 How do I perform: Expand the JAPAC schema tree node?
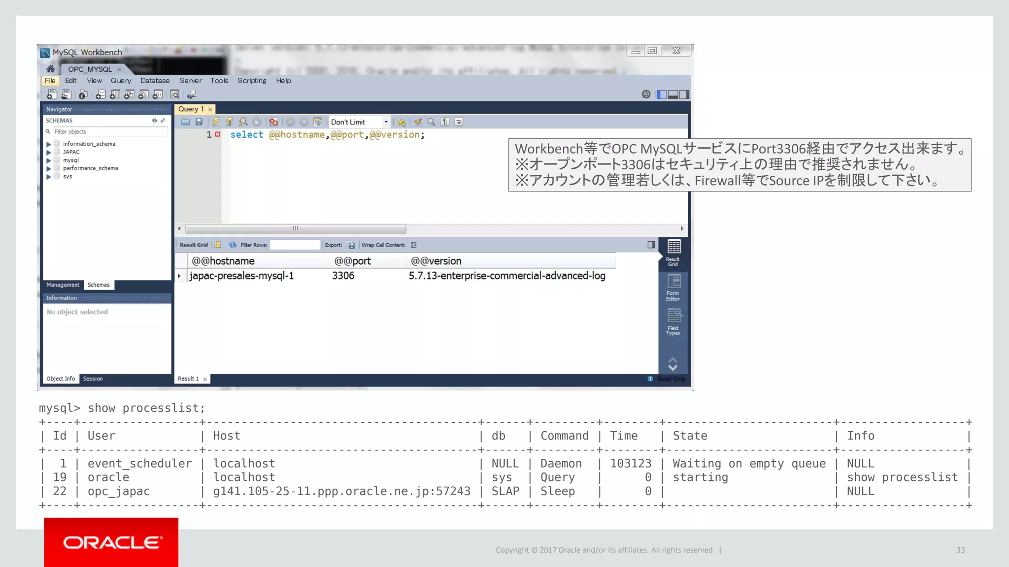(49, 152)
